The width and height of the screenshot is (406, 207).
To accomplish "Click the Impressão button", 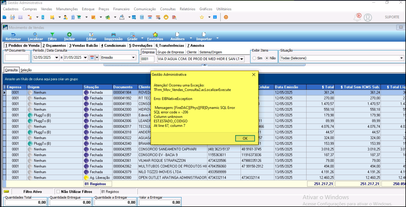I will pyautogui.click(x=113, y=37).
